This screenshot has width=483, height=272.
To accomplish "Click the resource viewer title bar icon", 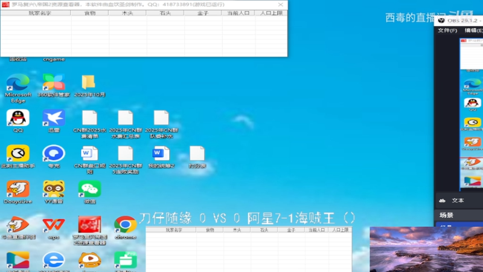I will click(x=5, y=5).
